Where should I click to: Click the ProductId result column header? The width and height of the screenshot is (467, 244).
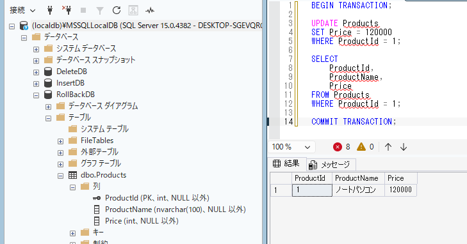[x=312, y=178]
